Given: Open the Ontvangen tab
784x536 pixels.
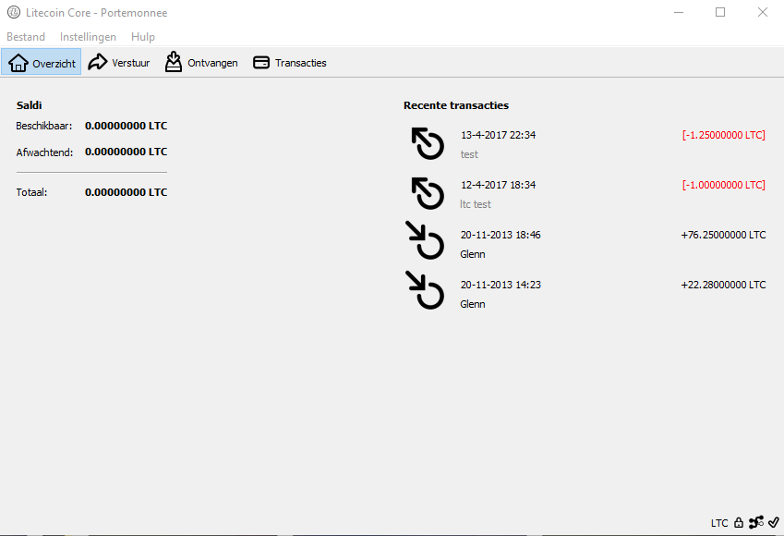Looking at the screenshot, I should coord(201,63).
